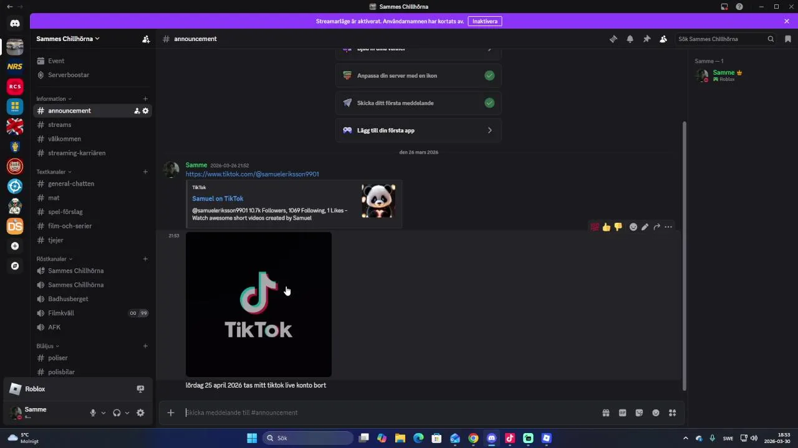The height and width of the screenshot is (448, 798).
Task: Open the threads icon in channel header
Action: click(x=613, y=39)
